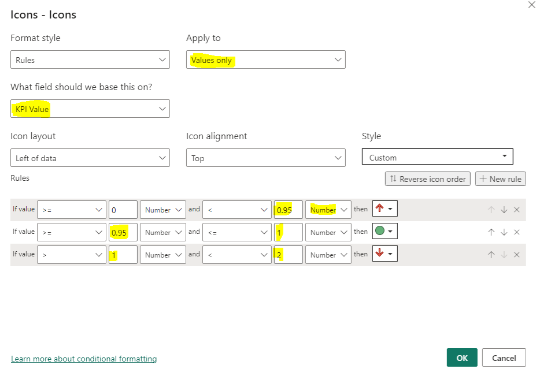The height and width of the screenshot is (369, 536).
Task: Open the Style Custom dropdown
Action: pyautogui.click(x=438, y=156)
